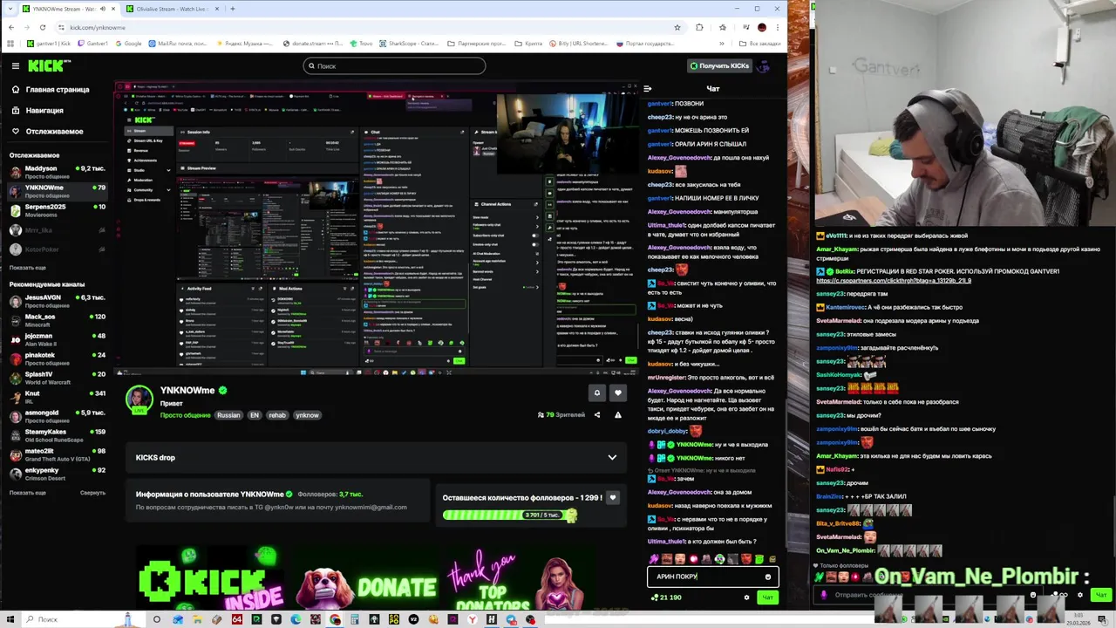Open registration link in BotRix message
This screenshot has width=1116, height=628.
(894, 280)
